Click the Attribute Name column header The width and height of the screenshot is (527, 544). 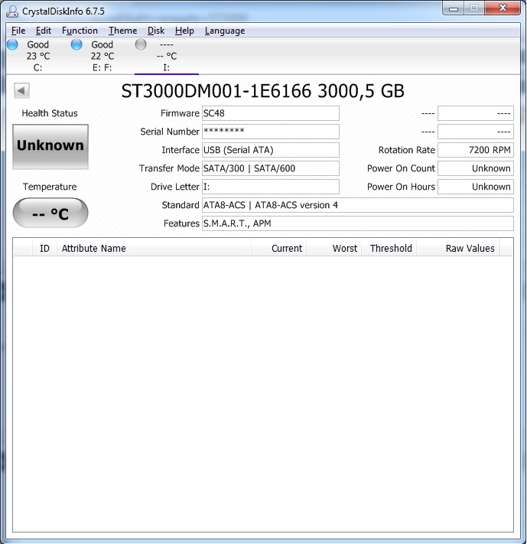click(x=154, y=249)
